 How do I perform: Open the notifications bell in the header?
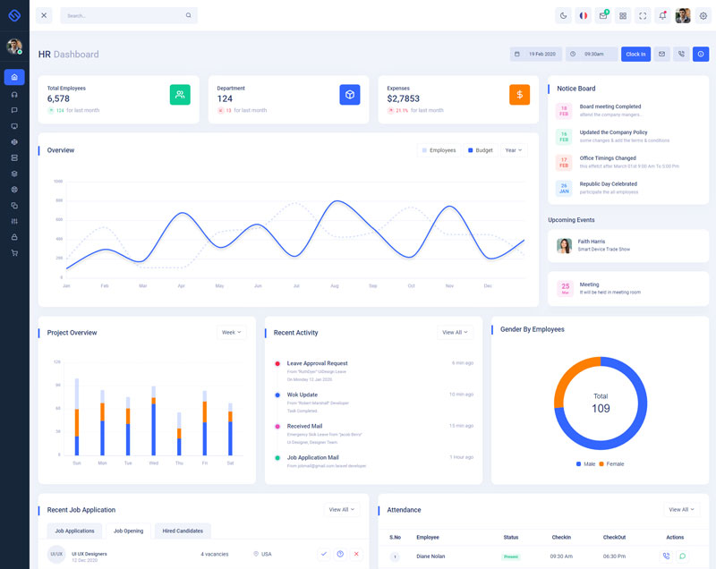coord(662,15)
